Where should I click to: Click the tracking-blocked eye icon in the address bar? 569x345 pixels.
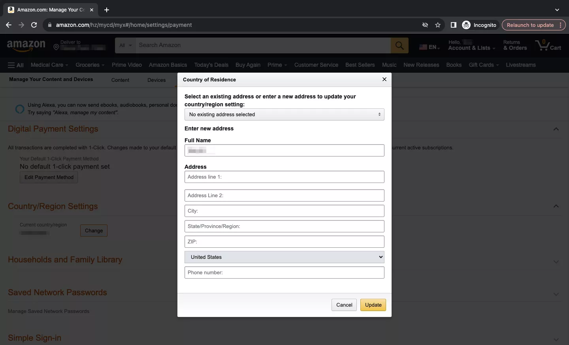425,25
